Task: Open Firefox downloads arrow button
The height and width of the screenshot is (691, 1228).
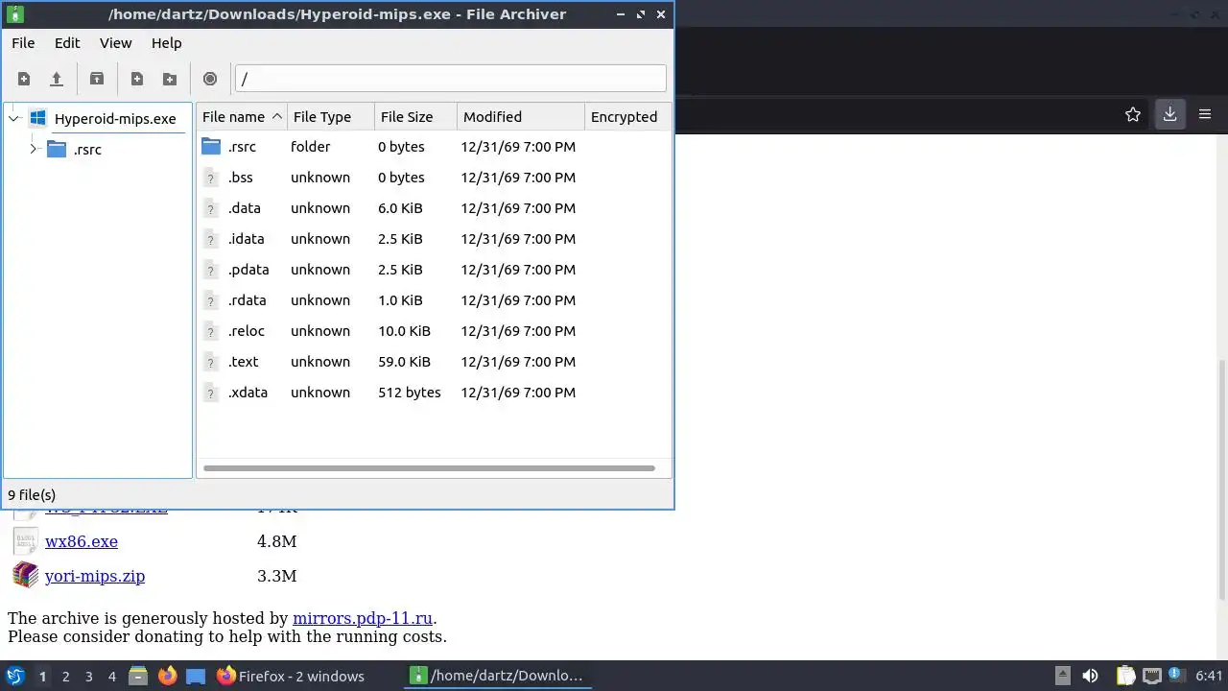Action: (1169, 114)
